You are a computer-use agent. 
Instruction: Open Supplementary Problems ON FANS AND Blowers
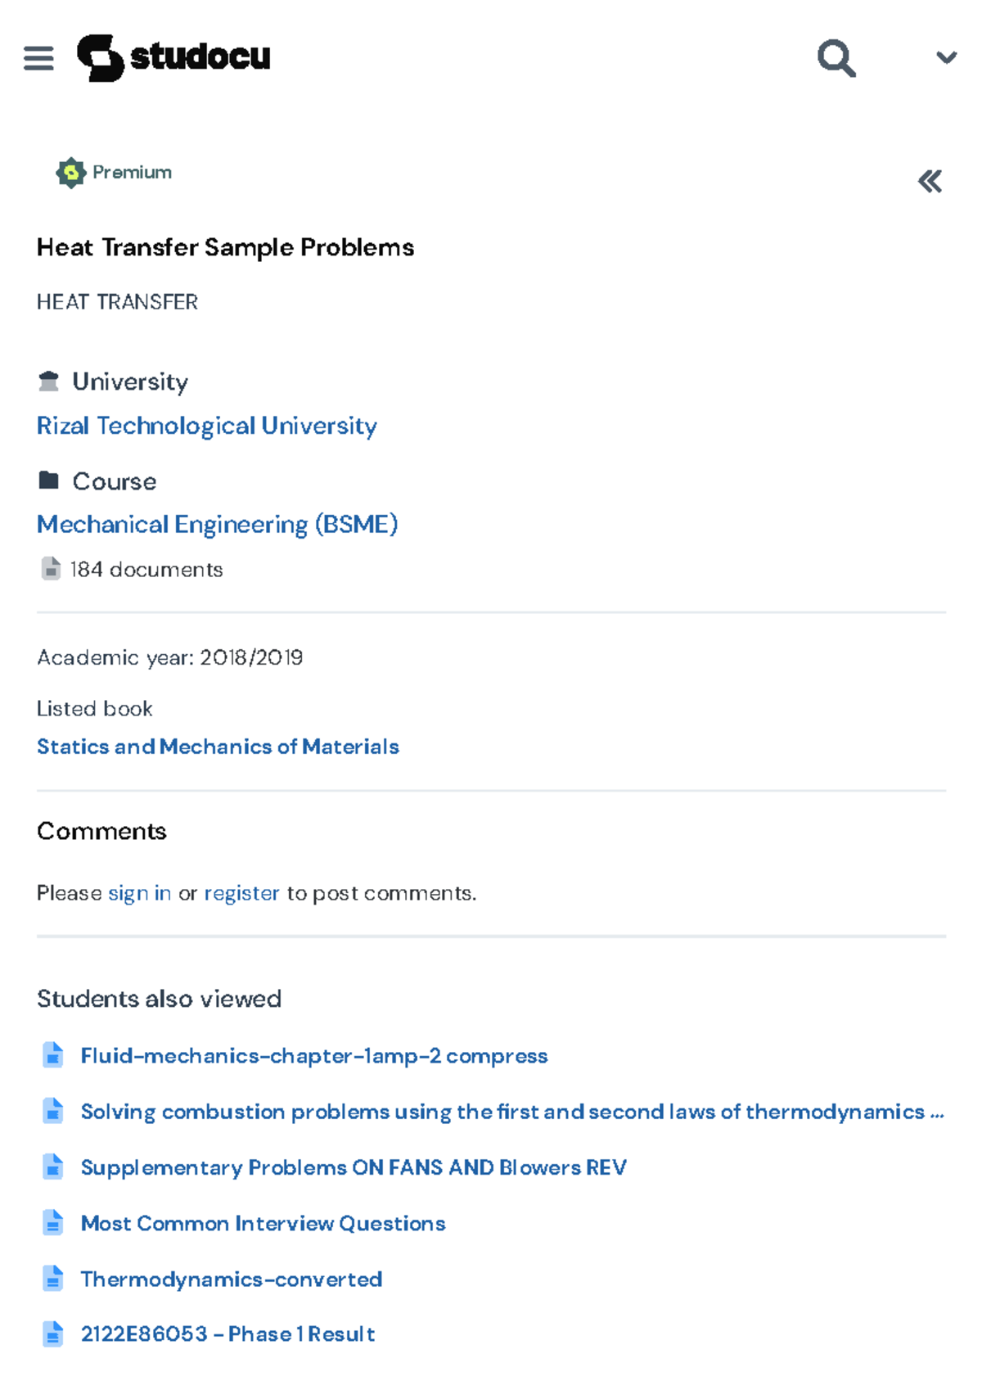353,1167
